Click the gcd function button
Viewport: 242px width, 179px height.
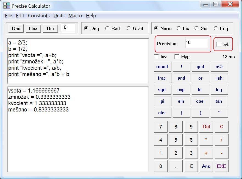200,67
